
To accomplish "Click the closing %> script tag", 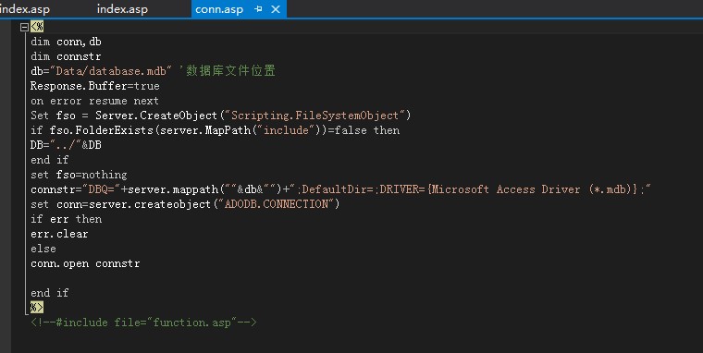I will pyautogui.click(x=37, y=308).
